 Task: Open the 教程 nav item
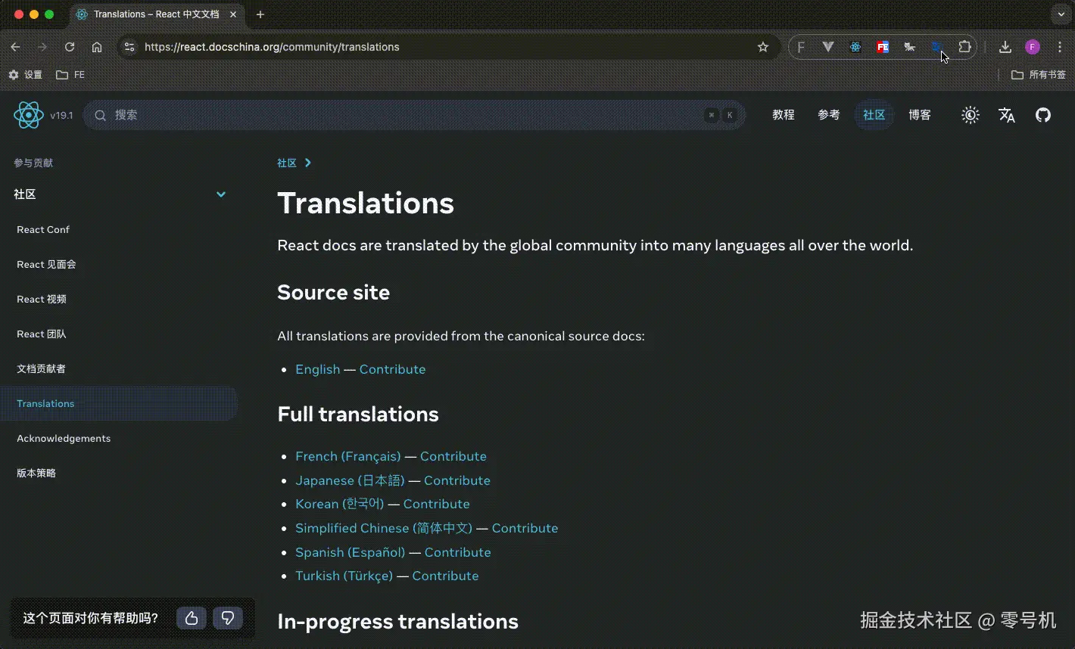[784, 115]
